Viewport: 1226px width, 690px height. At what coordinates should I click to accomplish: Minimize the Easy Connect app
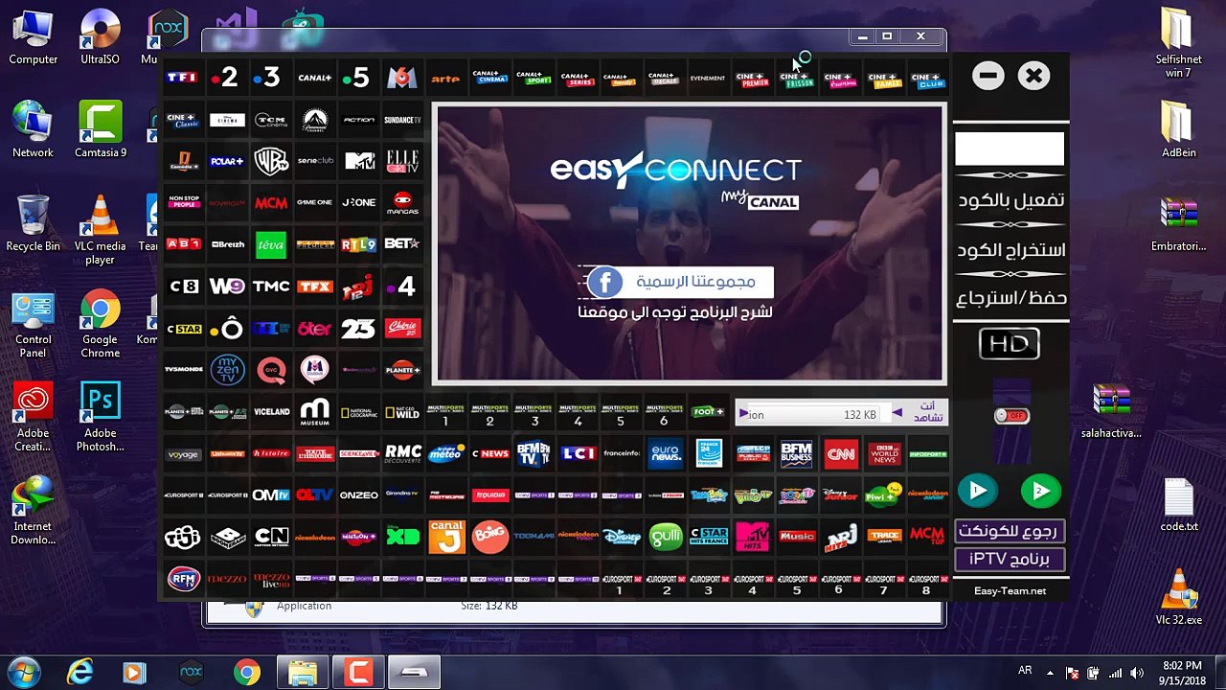click(x=988, y=76)
